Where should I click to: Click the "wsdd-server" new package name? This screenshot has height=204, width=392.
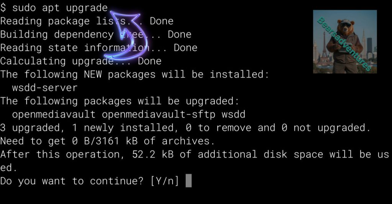45,88
